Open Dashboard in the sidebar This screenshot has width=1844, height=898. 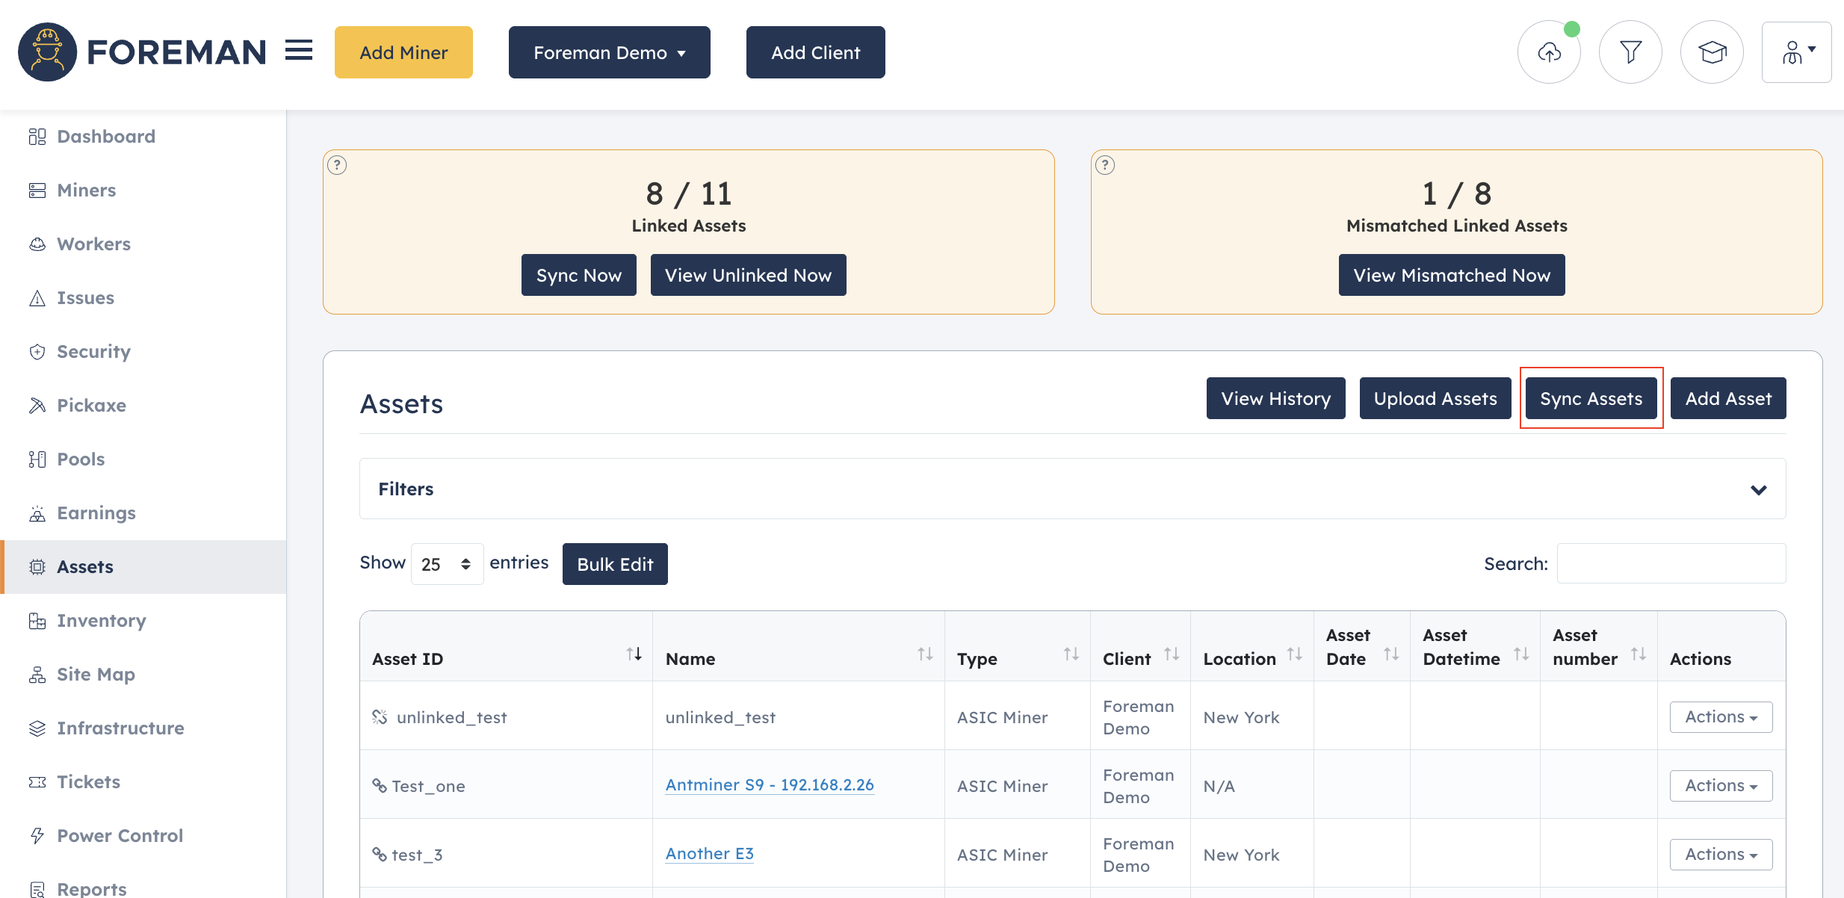(143, 137)
